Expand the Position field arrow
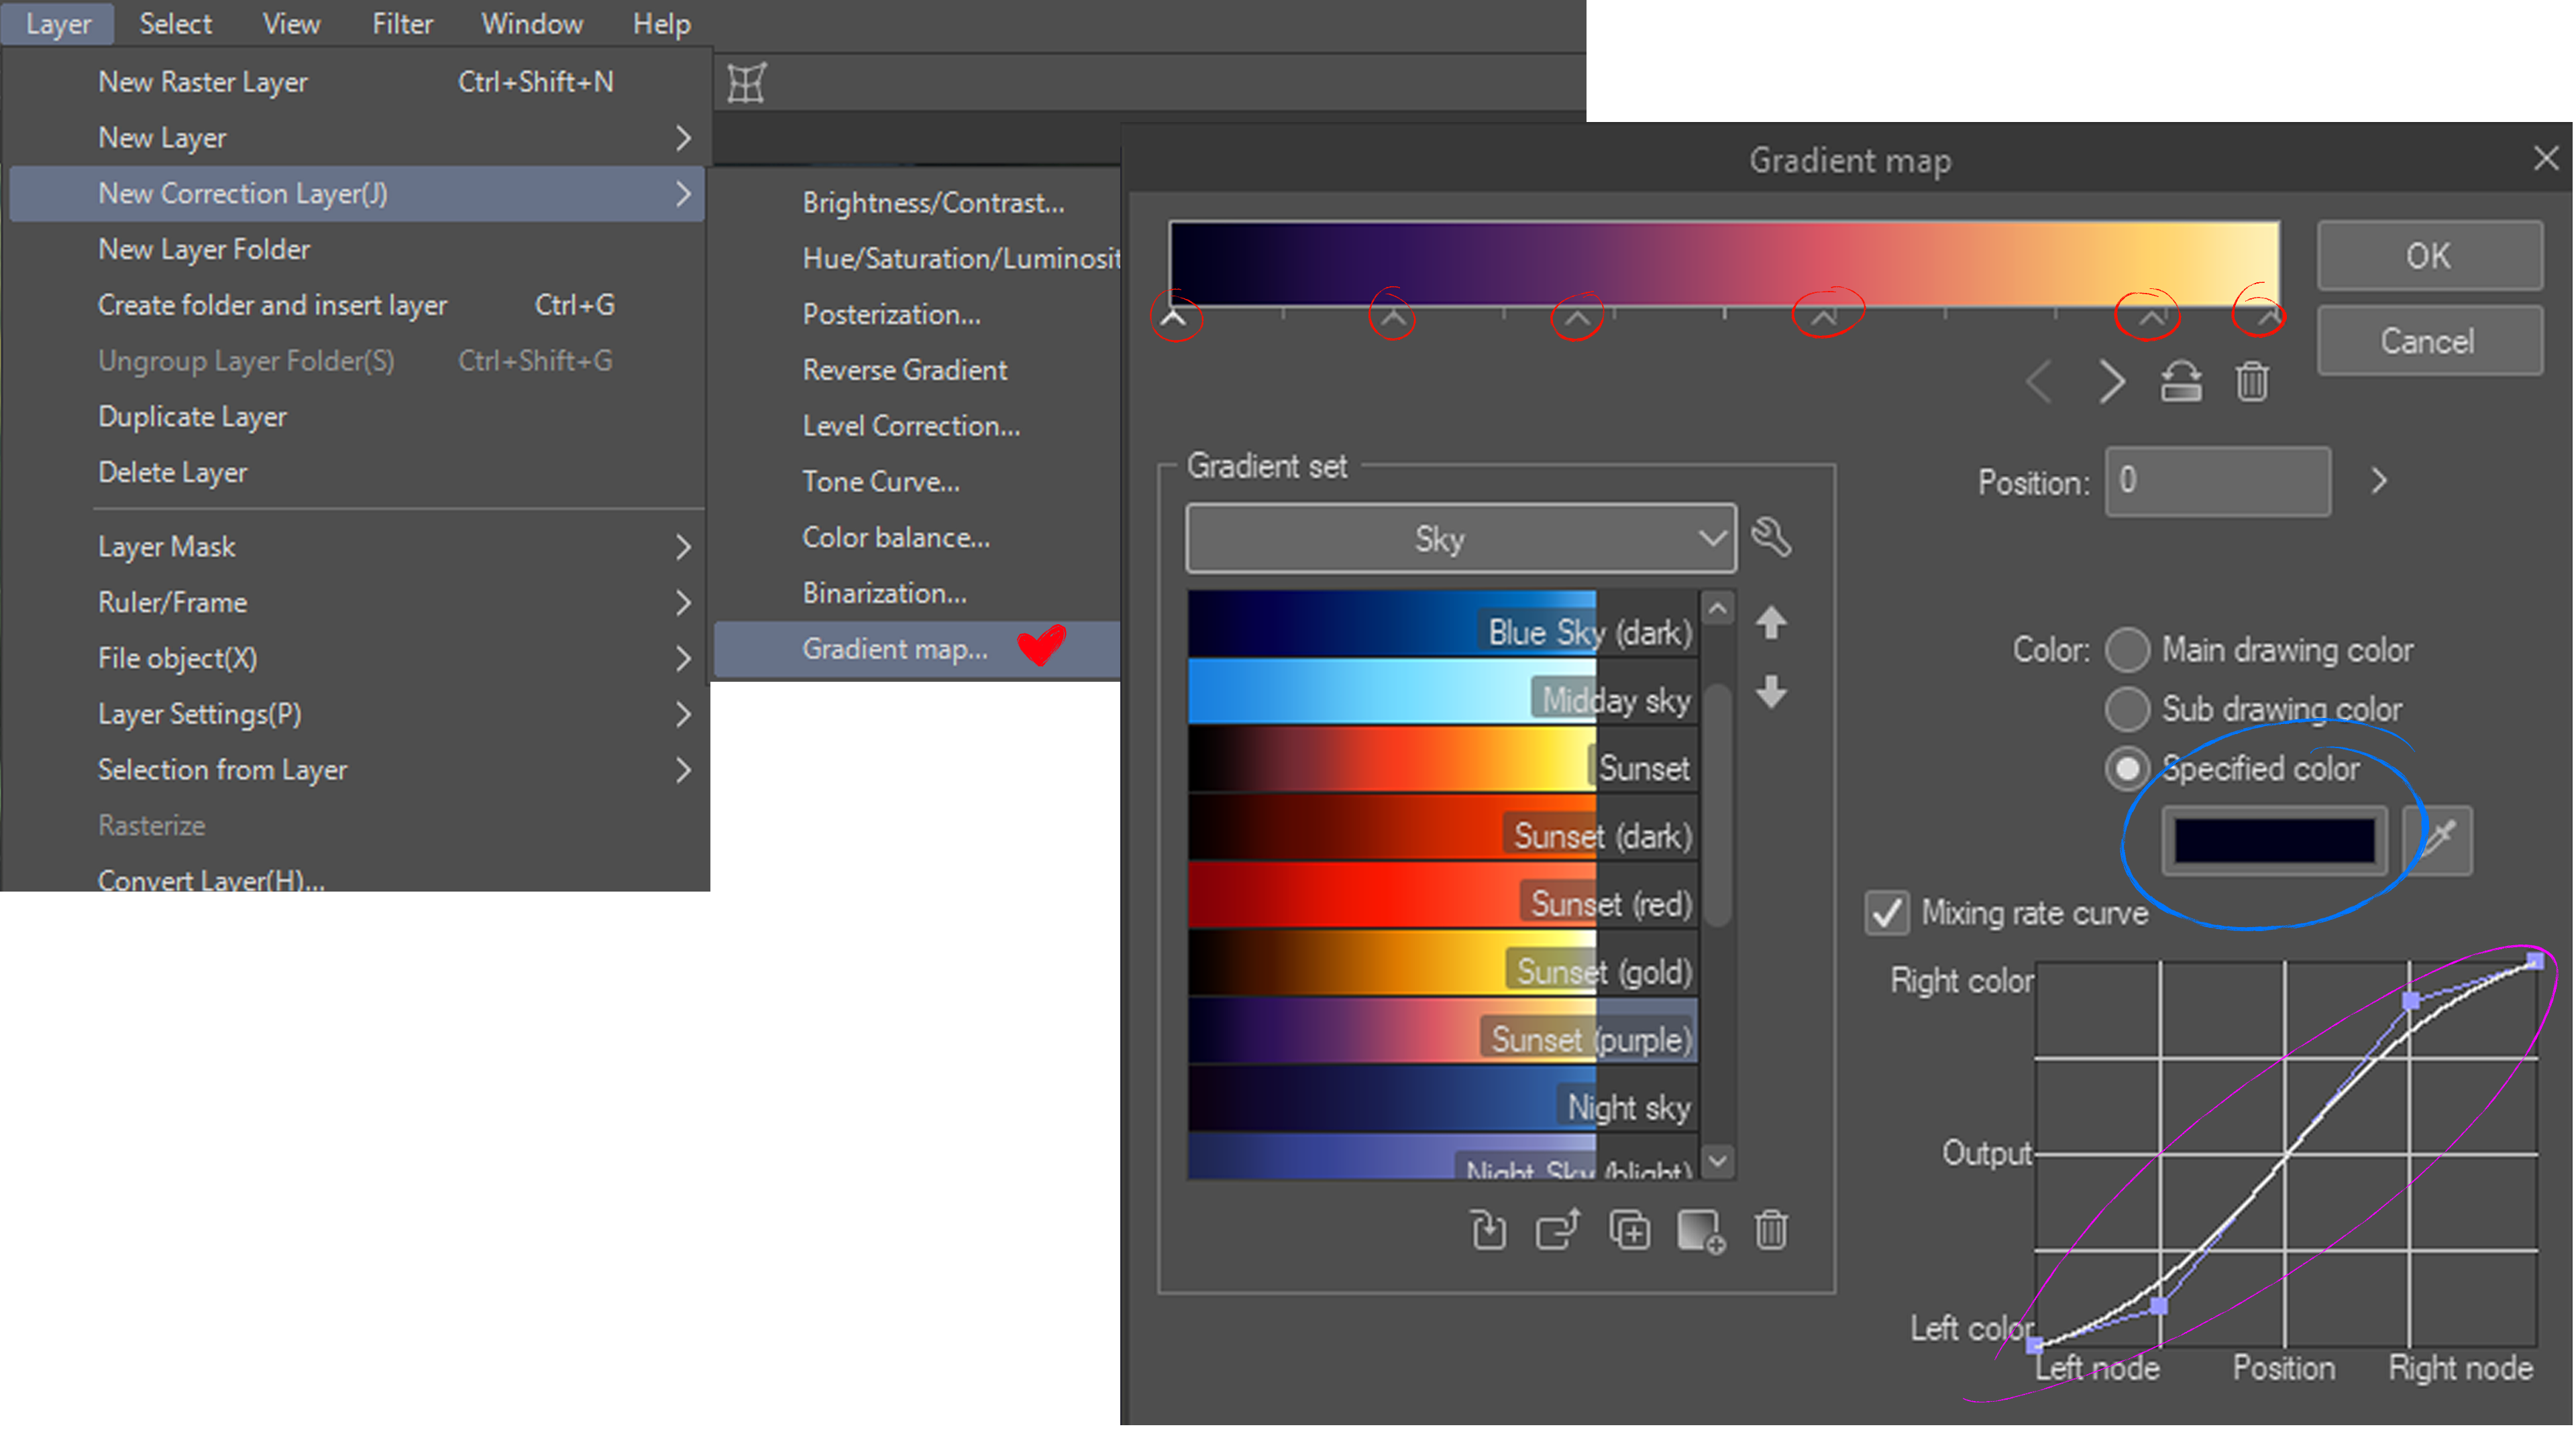The height and width of the screenshot is (1448, 2576). tap(2379, 482)
